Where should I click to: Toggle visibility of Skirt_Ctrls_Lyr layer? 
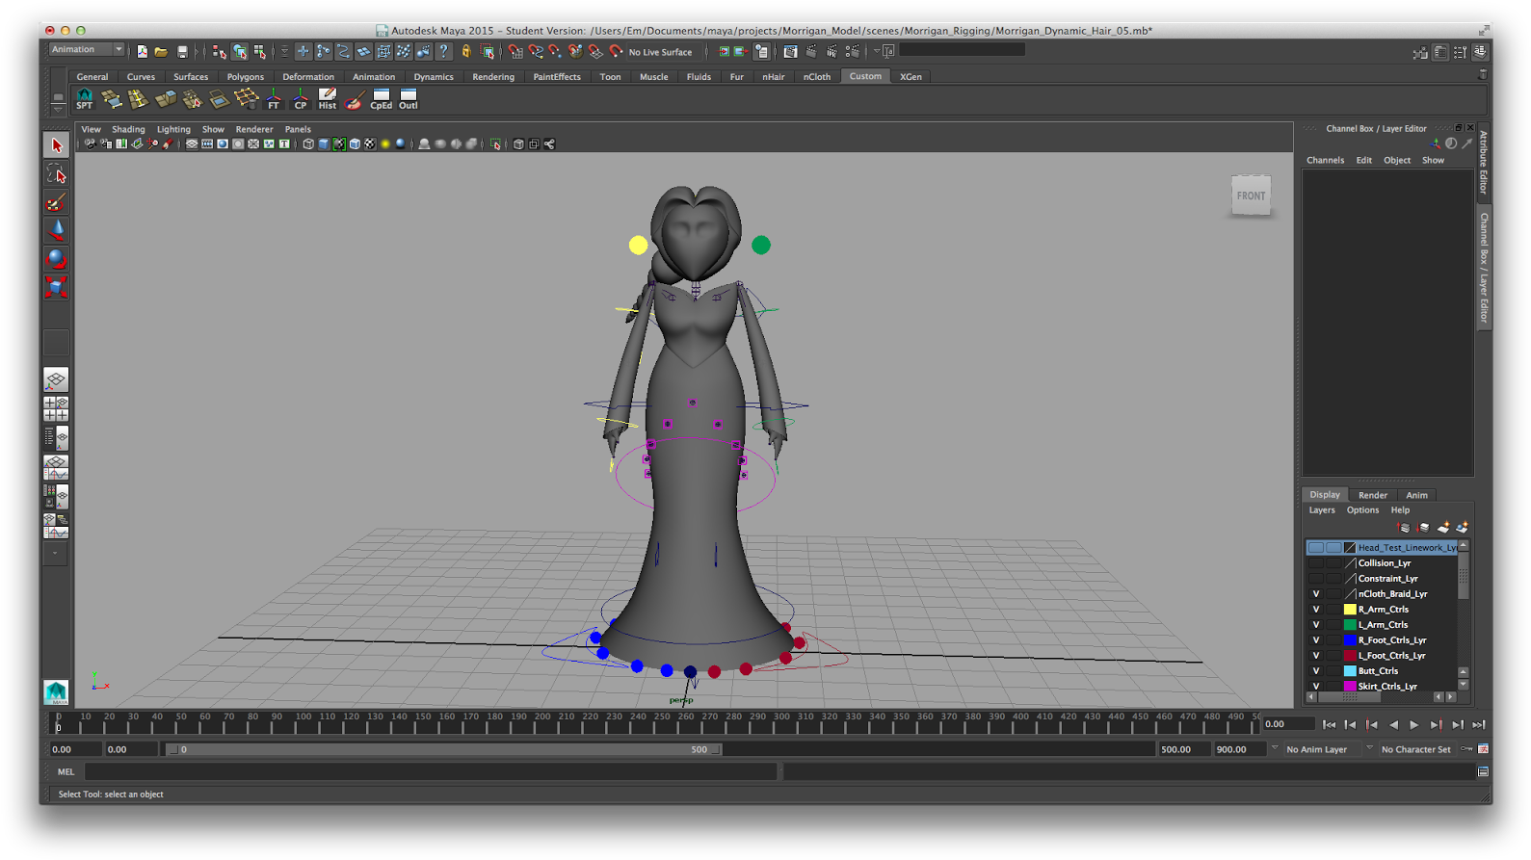1316,687
